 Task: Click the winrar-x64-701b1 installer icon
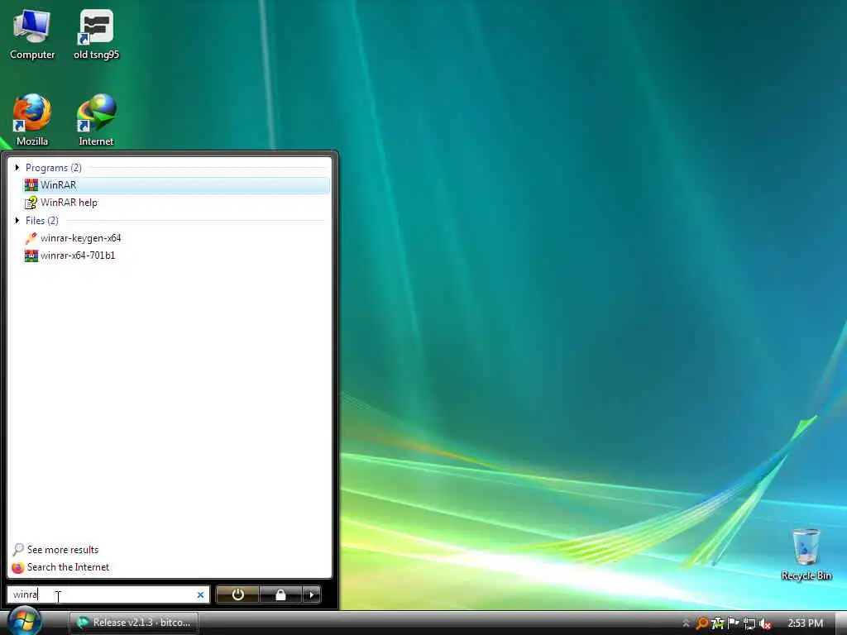coord(31,255)
